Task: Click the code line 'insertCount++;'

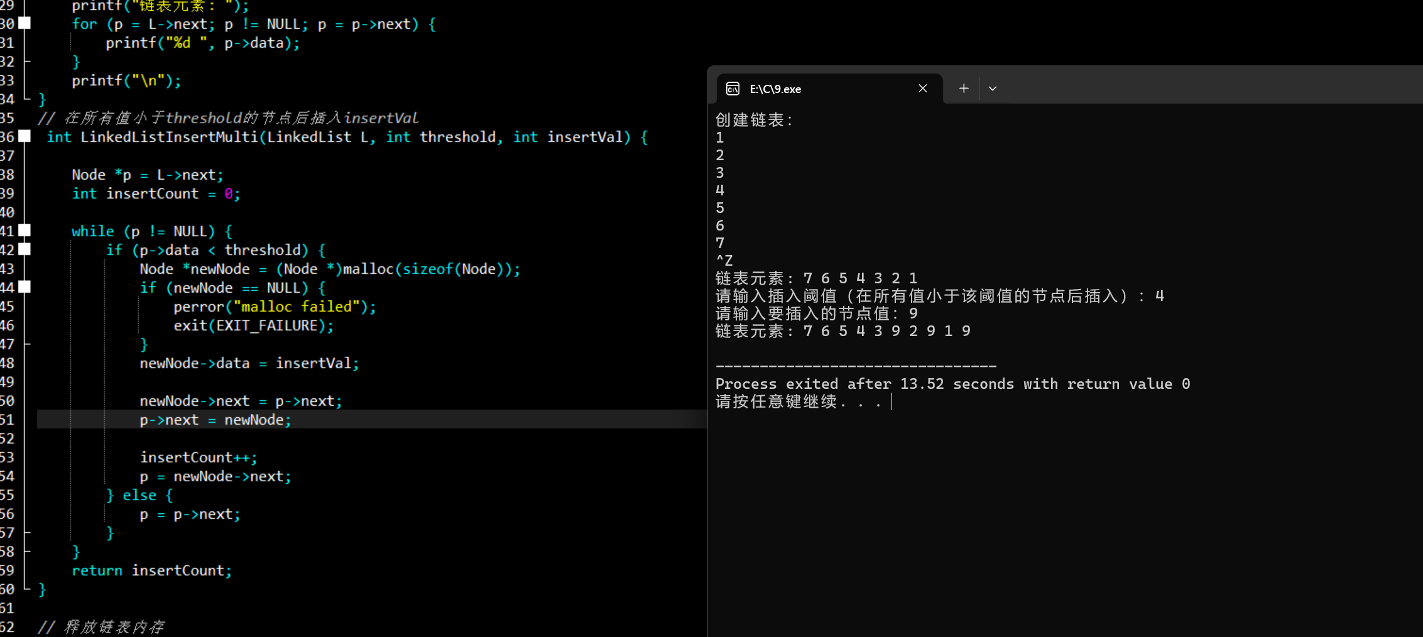Action: [199, 457]
